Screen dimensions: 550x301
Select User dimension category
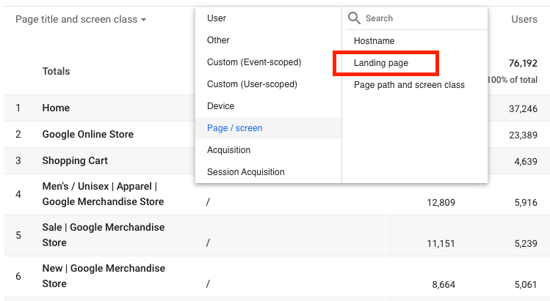[x=217, y=18]
